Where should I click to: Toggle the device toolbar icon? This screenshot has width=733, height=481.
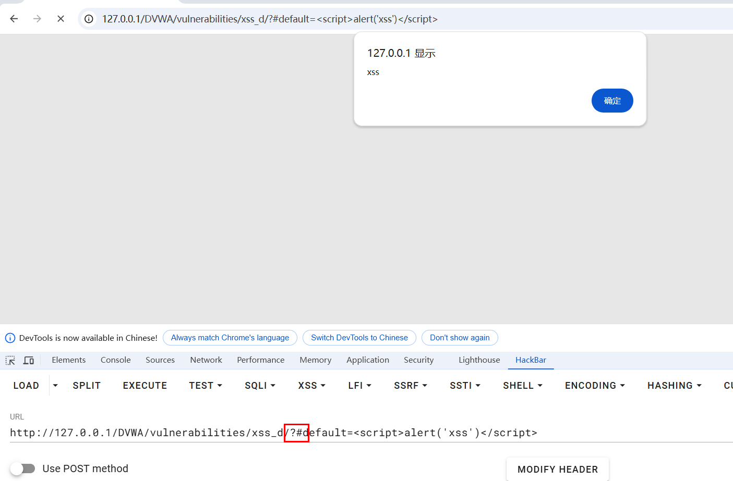[x=29, y=360]
